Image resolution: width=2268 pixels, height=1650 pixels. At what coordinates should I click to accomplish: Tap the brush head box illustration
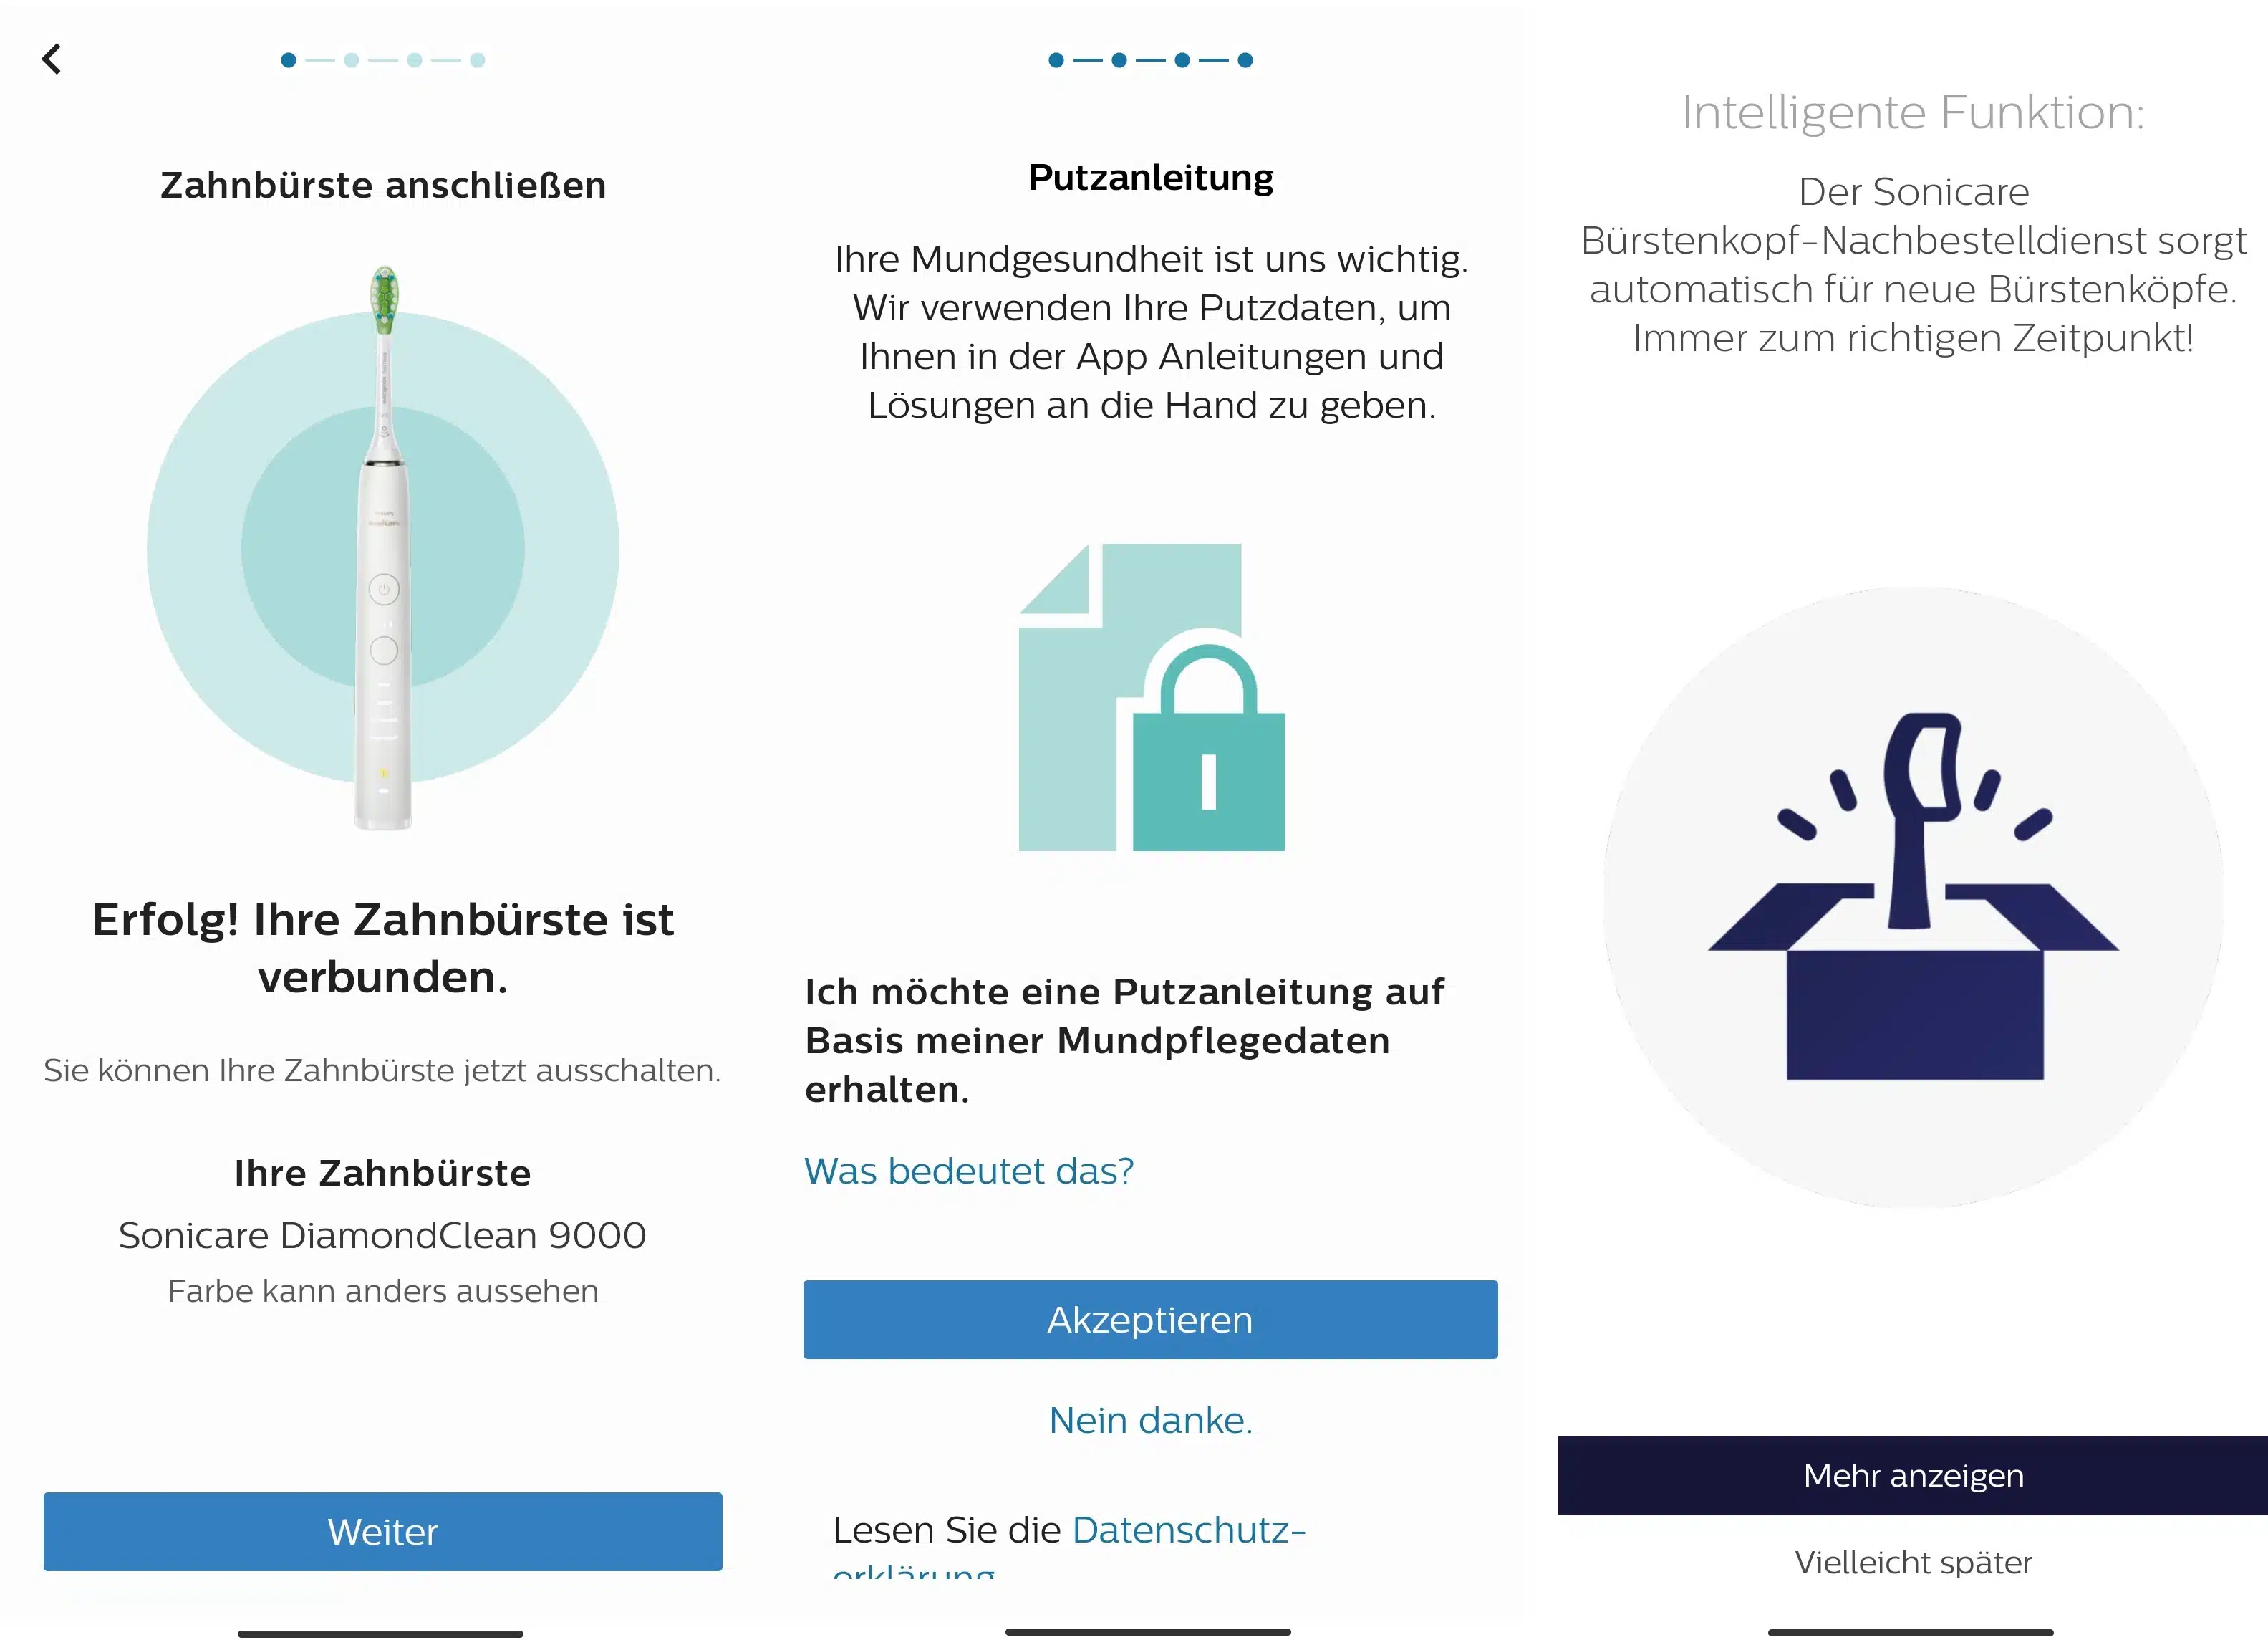1913,896
